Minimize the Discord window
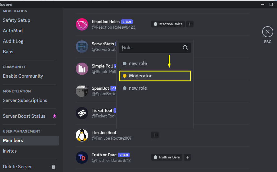Image resolution: width=277 pixels, height=172 pixels. click(x=262, y=4)
